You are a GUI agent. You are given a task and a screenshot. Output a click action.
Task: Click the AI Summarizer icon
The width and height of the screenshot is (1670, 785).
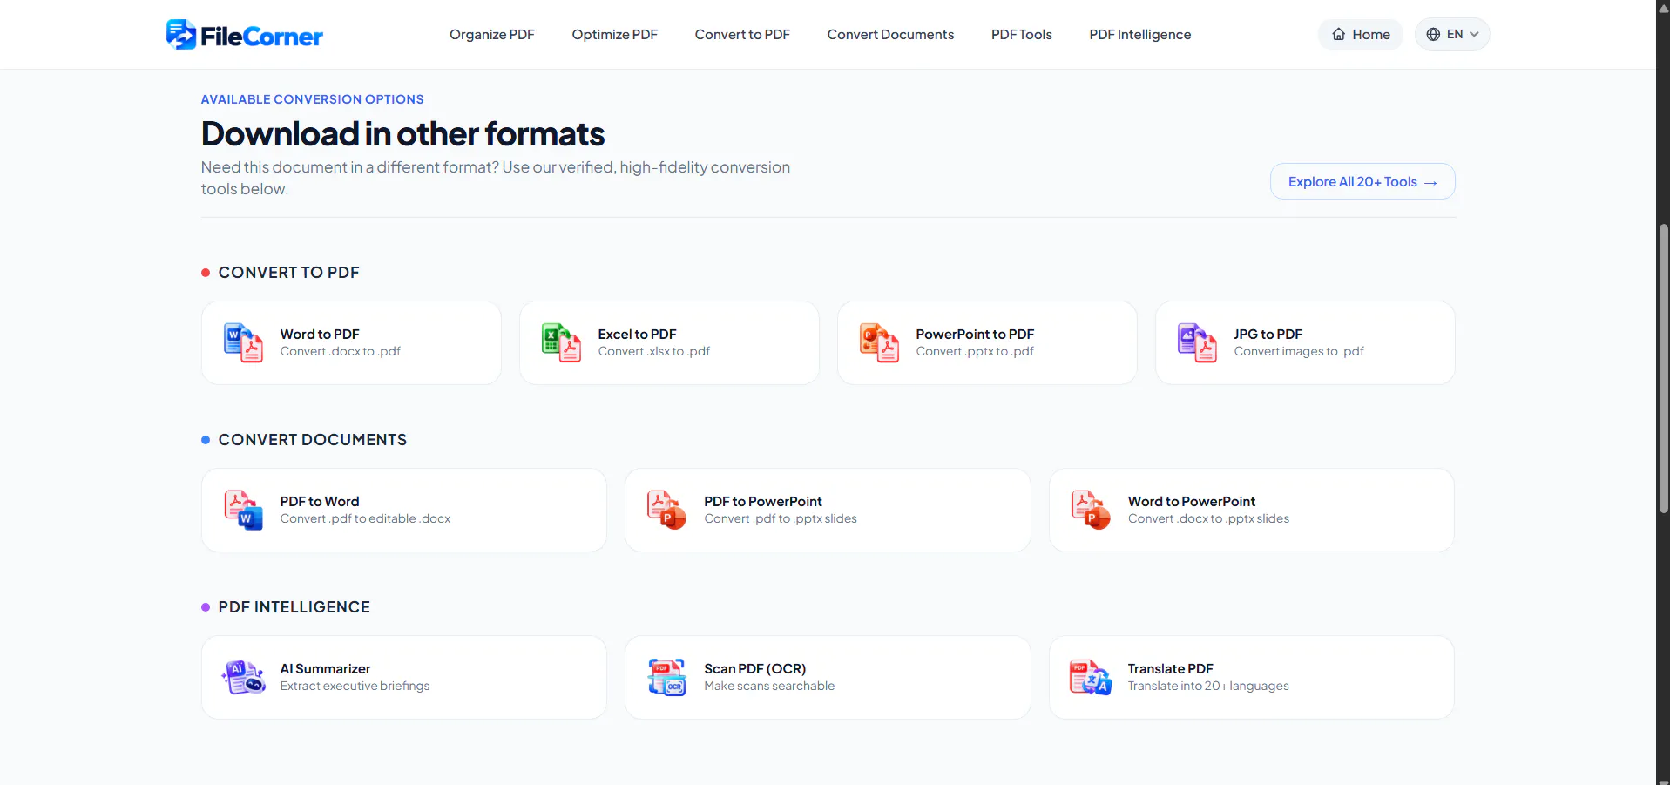pos(243,677)
